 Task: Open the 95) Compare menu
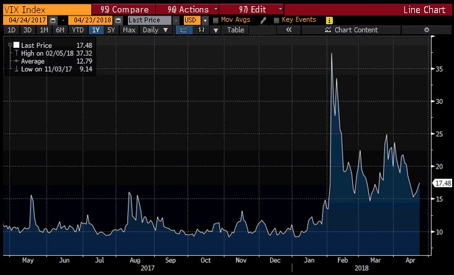tap(124, 9)
